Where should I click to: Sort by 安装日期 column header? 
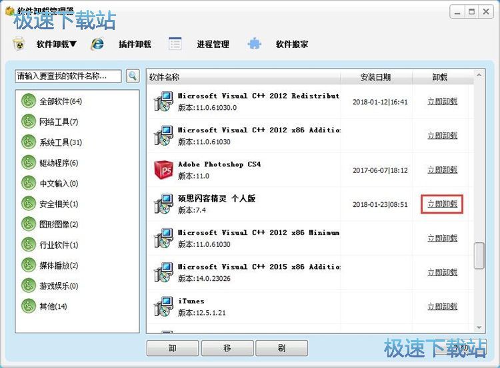click(377, 77)
